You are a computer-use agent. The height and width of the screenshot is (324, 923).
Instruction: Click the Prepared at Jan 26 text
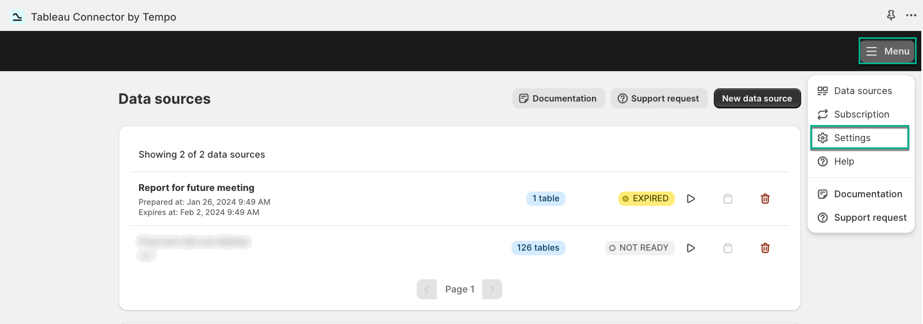[205, 202]
